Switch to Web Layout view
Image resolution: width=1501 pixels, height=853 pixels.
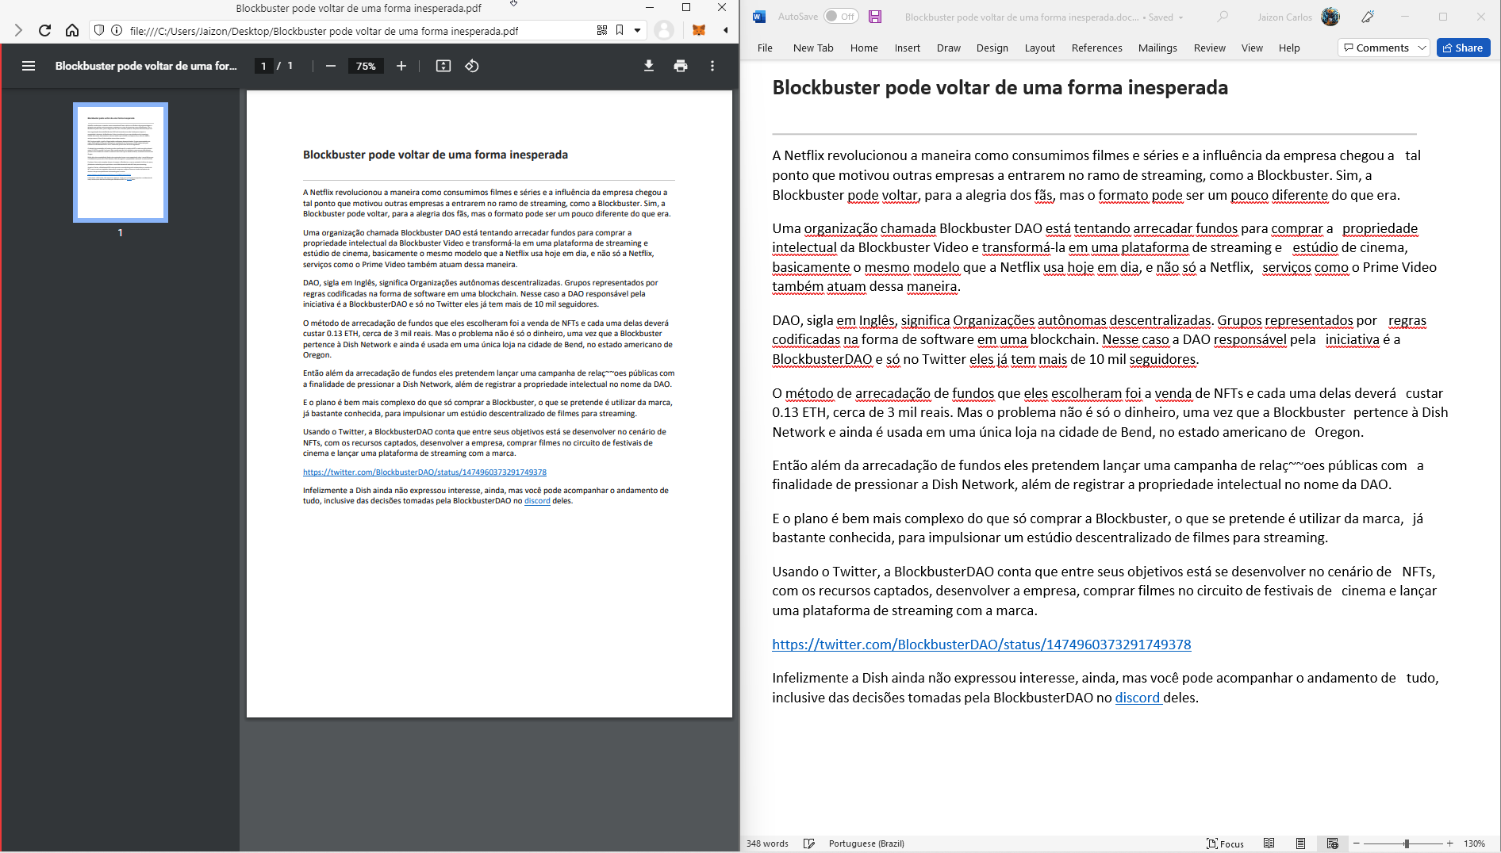point(1332,843)
